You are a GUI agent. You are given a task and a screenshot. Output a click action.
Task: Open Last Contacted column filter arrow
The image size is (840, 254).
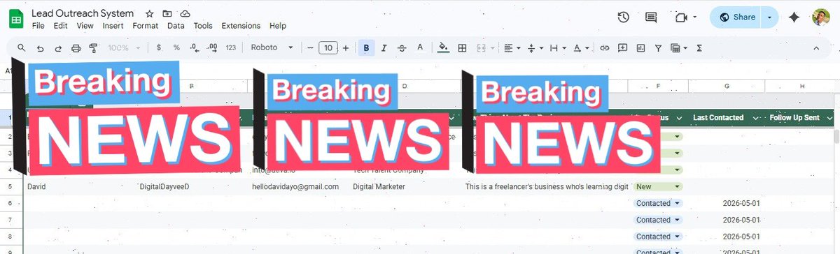756,118
